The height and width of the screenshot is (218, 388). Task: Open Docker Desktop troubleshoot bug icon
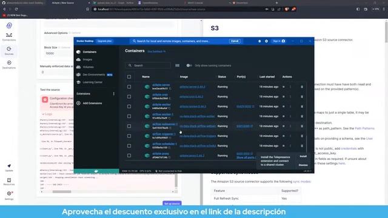click(x=259, y=41)
